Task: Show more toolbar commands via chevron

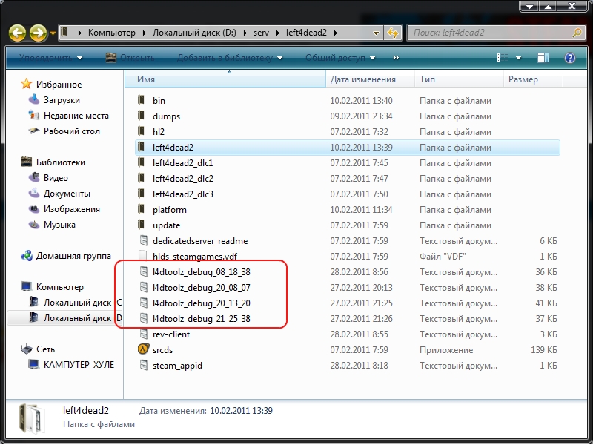Action: (x=396, y=58)
